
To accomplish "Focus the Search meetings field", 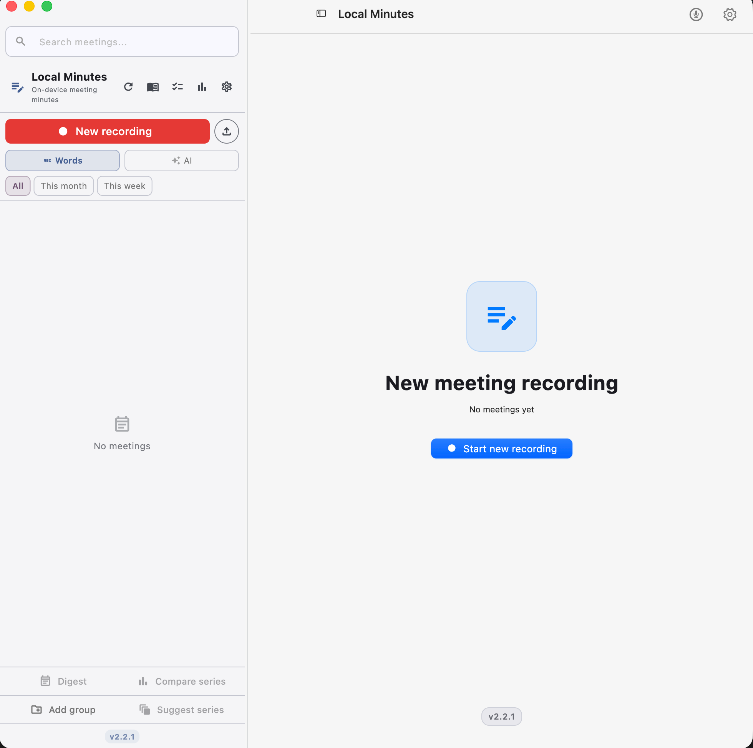I will pos(122,41).
